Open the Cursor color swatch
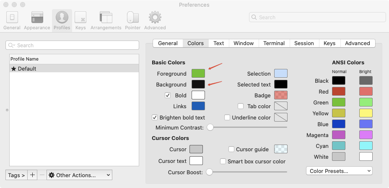The width and height of the screenshot is (389, 188). (x=196, y=149)
